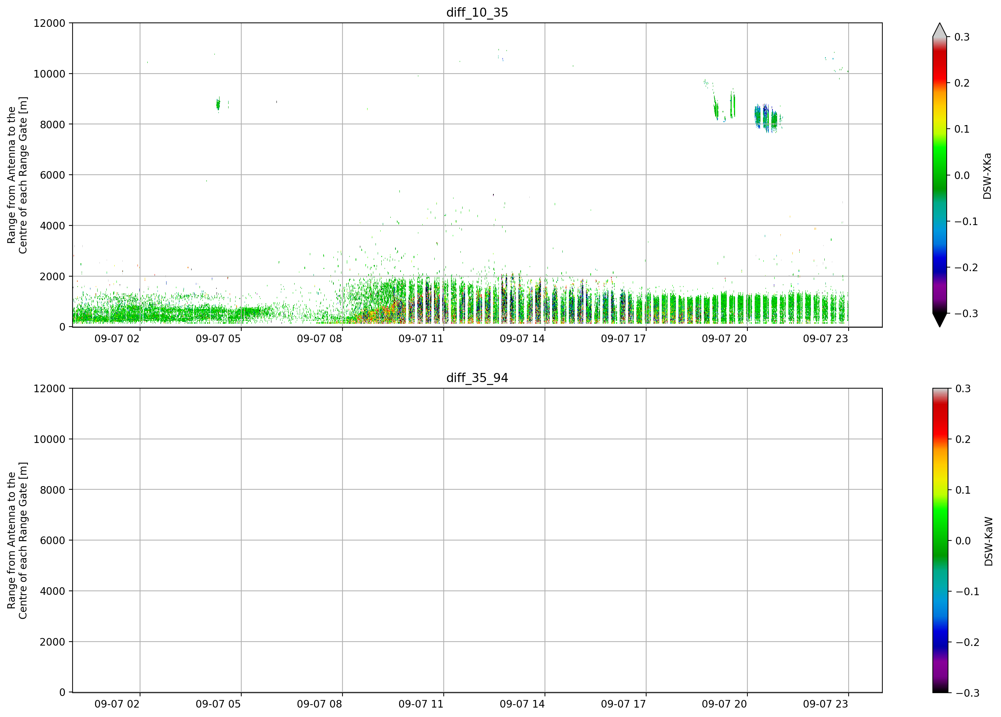Image resolution: width=1001 pixels, height=717 pixels.
Task: Click the gray upper extension arrow of DSW-XKa colorbar
Action: pos(940,30)
